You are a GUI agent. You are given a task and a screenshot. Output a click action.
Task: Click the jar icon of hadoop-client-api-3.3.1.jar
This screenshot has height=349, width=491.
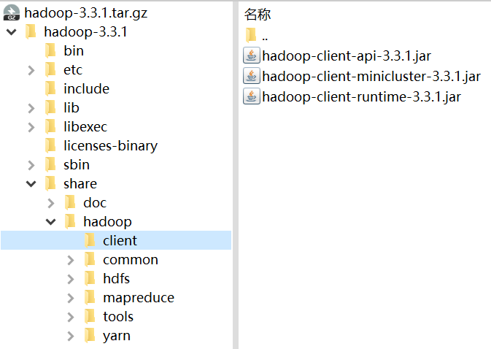252,55
